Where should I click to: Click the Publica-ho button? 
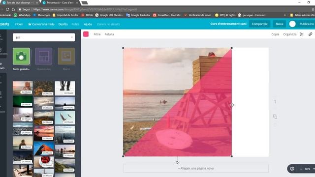307,24
